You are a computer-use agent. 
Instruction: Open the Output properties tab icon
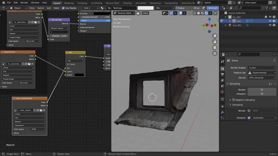coord(222,75)
